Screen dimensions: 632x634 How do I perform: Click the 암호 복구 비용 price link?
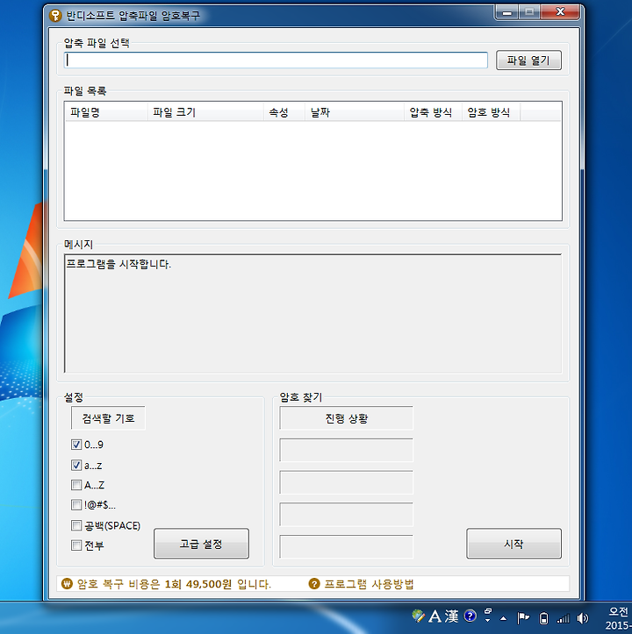click(x=174, y=583)
